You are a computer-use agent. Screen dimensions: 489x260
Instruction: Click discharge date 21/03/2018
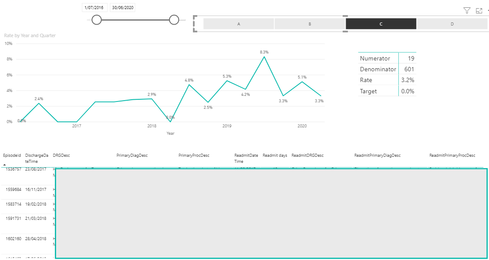35,219
